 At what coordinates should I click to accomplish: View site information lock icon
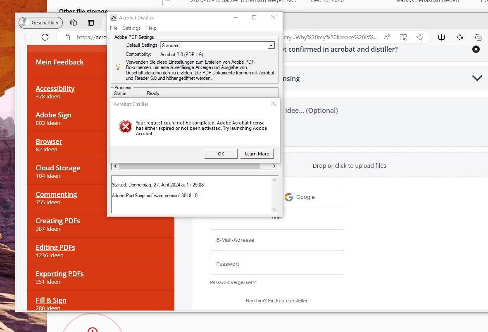tap(67, 37)
